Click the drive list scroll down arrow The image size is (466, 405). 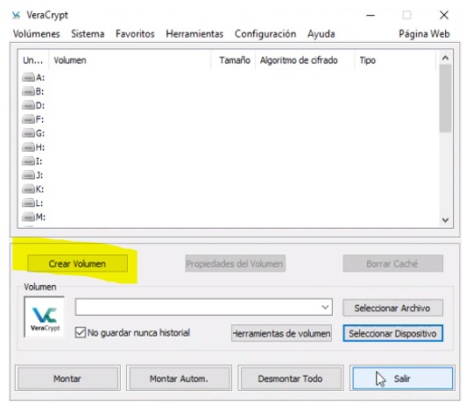pos(445,220)
